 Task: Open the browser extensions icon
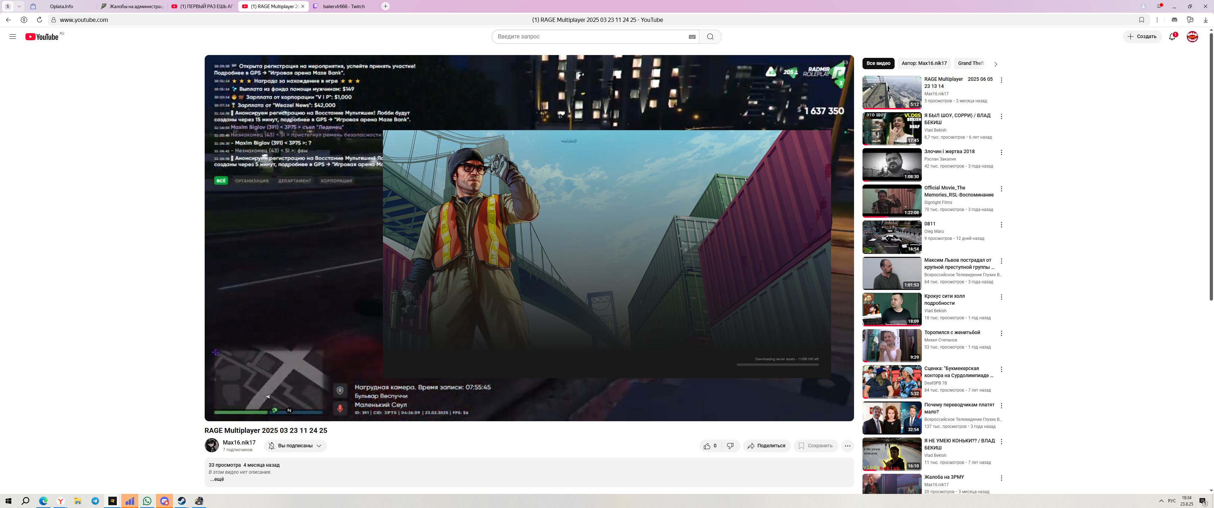(x=1190, y=20)
